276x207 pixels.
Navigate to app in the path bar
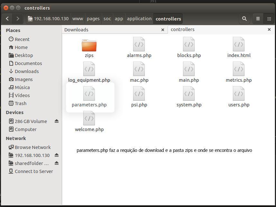tap(119, 19)
